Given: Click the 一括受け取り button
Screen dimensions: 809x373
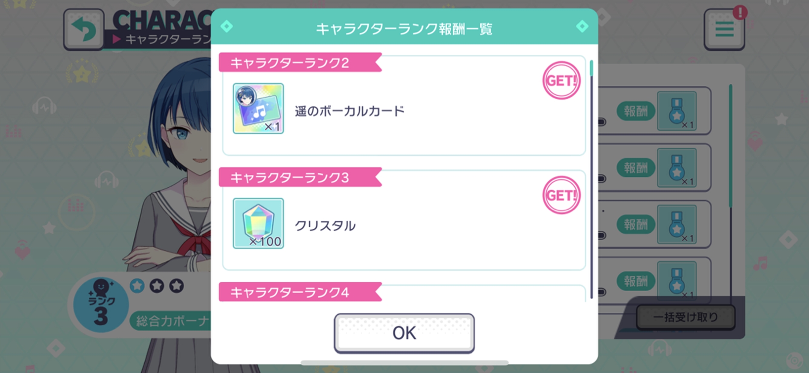Looking at the screenshot, I should [x=686, y=317].
